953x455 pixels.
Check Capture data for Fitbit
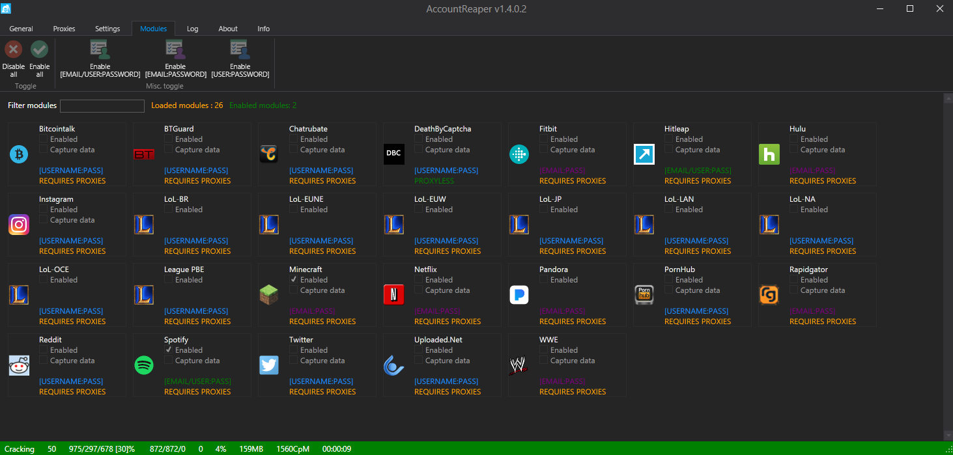click(x=544, y=149)
